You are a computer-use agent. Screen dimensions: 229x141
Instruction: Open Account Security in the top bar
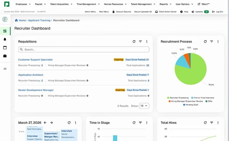coord(122,12)
